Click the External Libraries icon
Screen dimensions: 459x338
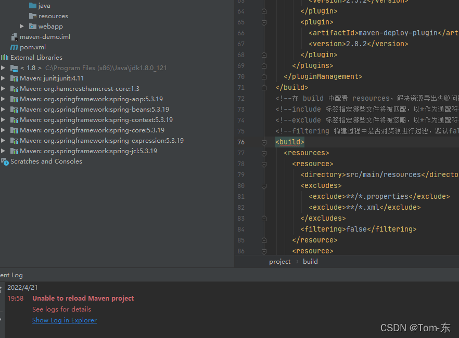(4, 57)
